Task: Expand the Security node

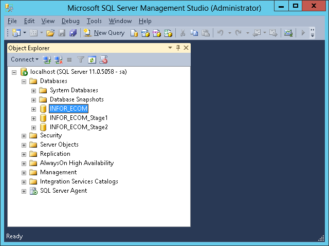Action: pos(24,135)
